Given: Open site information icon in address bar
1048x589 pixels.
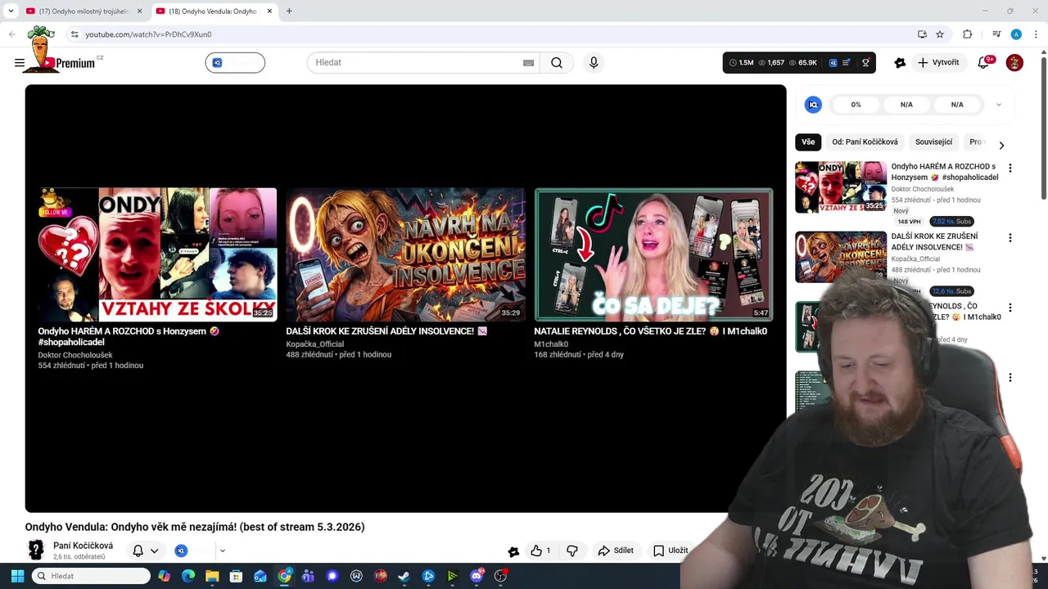Looking at the screenshot, I should (x=74, y=34).
